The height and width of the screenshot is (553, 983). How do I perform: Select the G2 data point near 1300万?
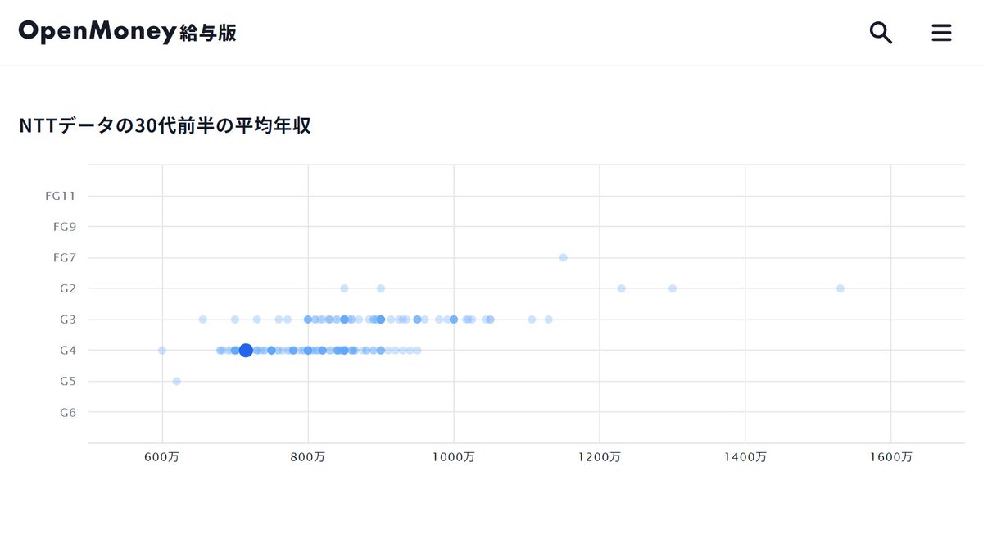pos(673,288)
